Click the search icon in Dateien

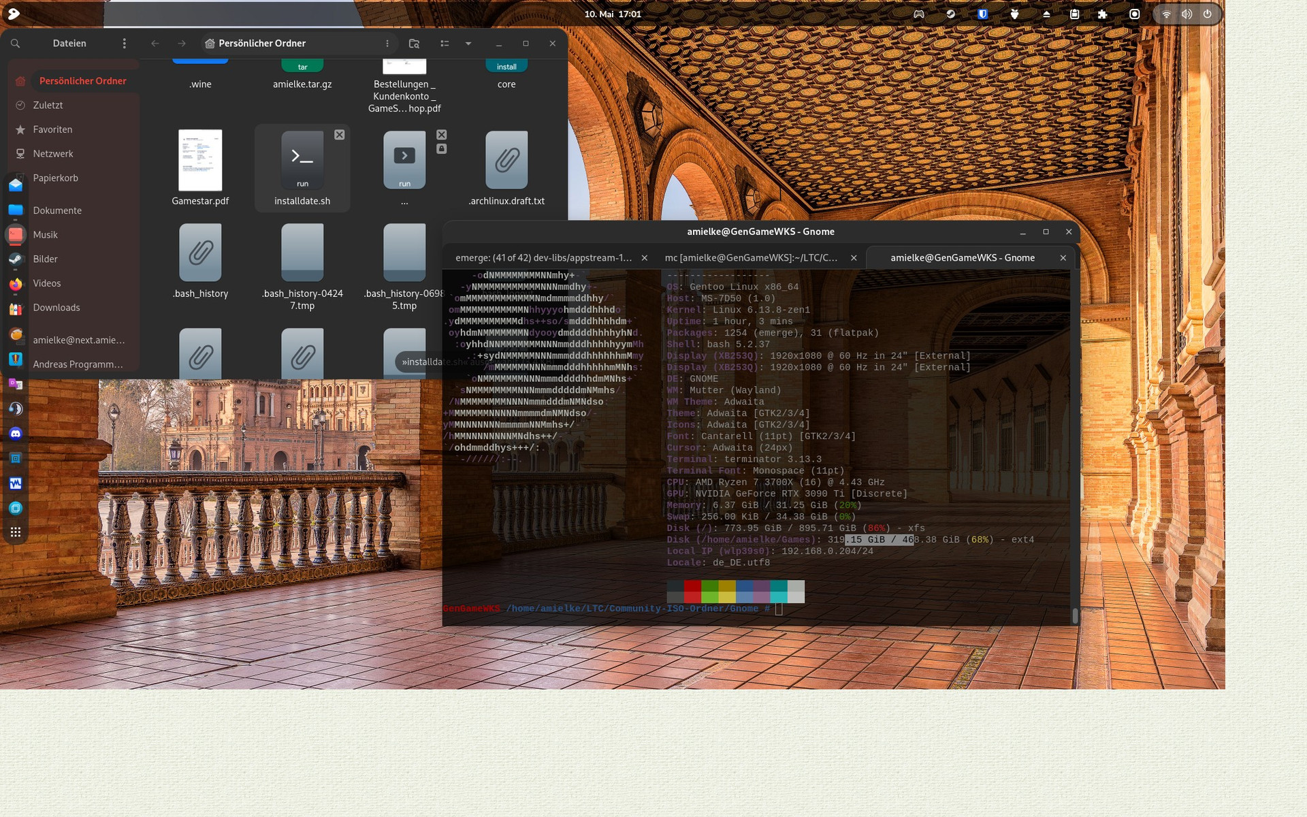[15, 44]
